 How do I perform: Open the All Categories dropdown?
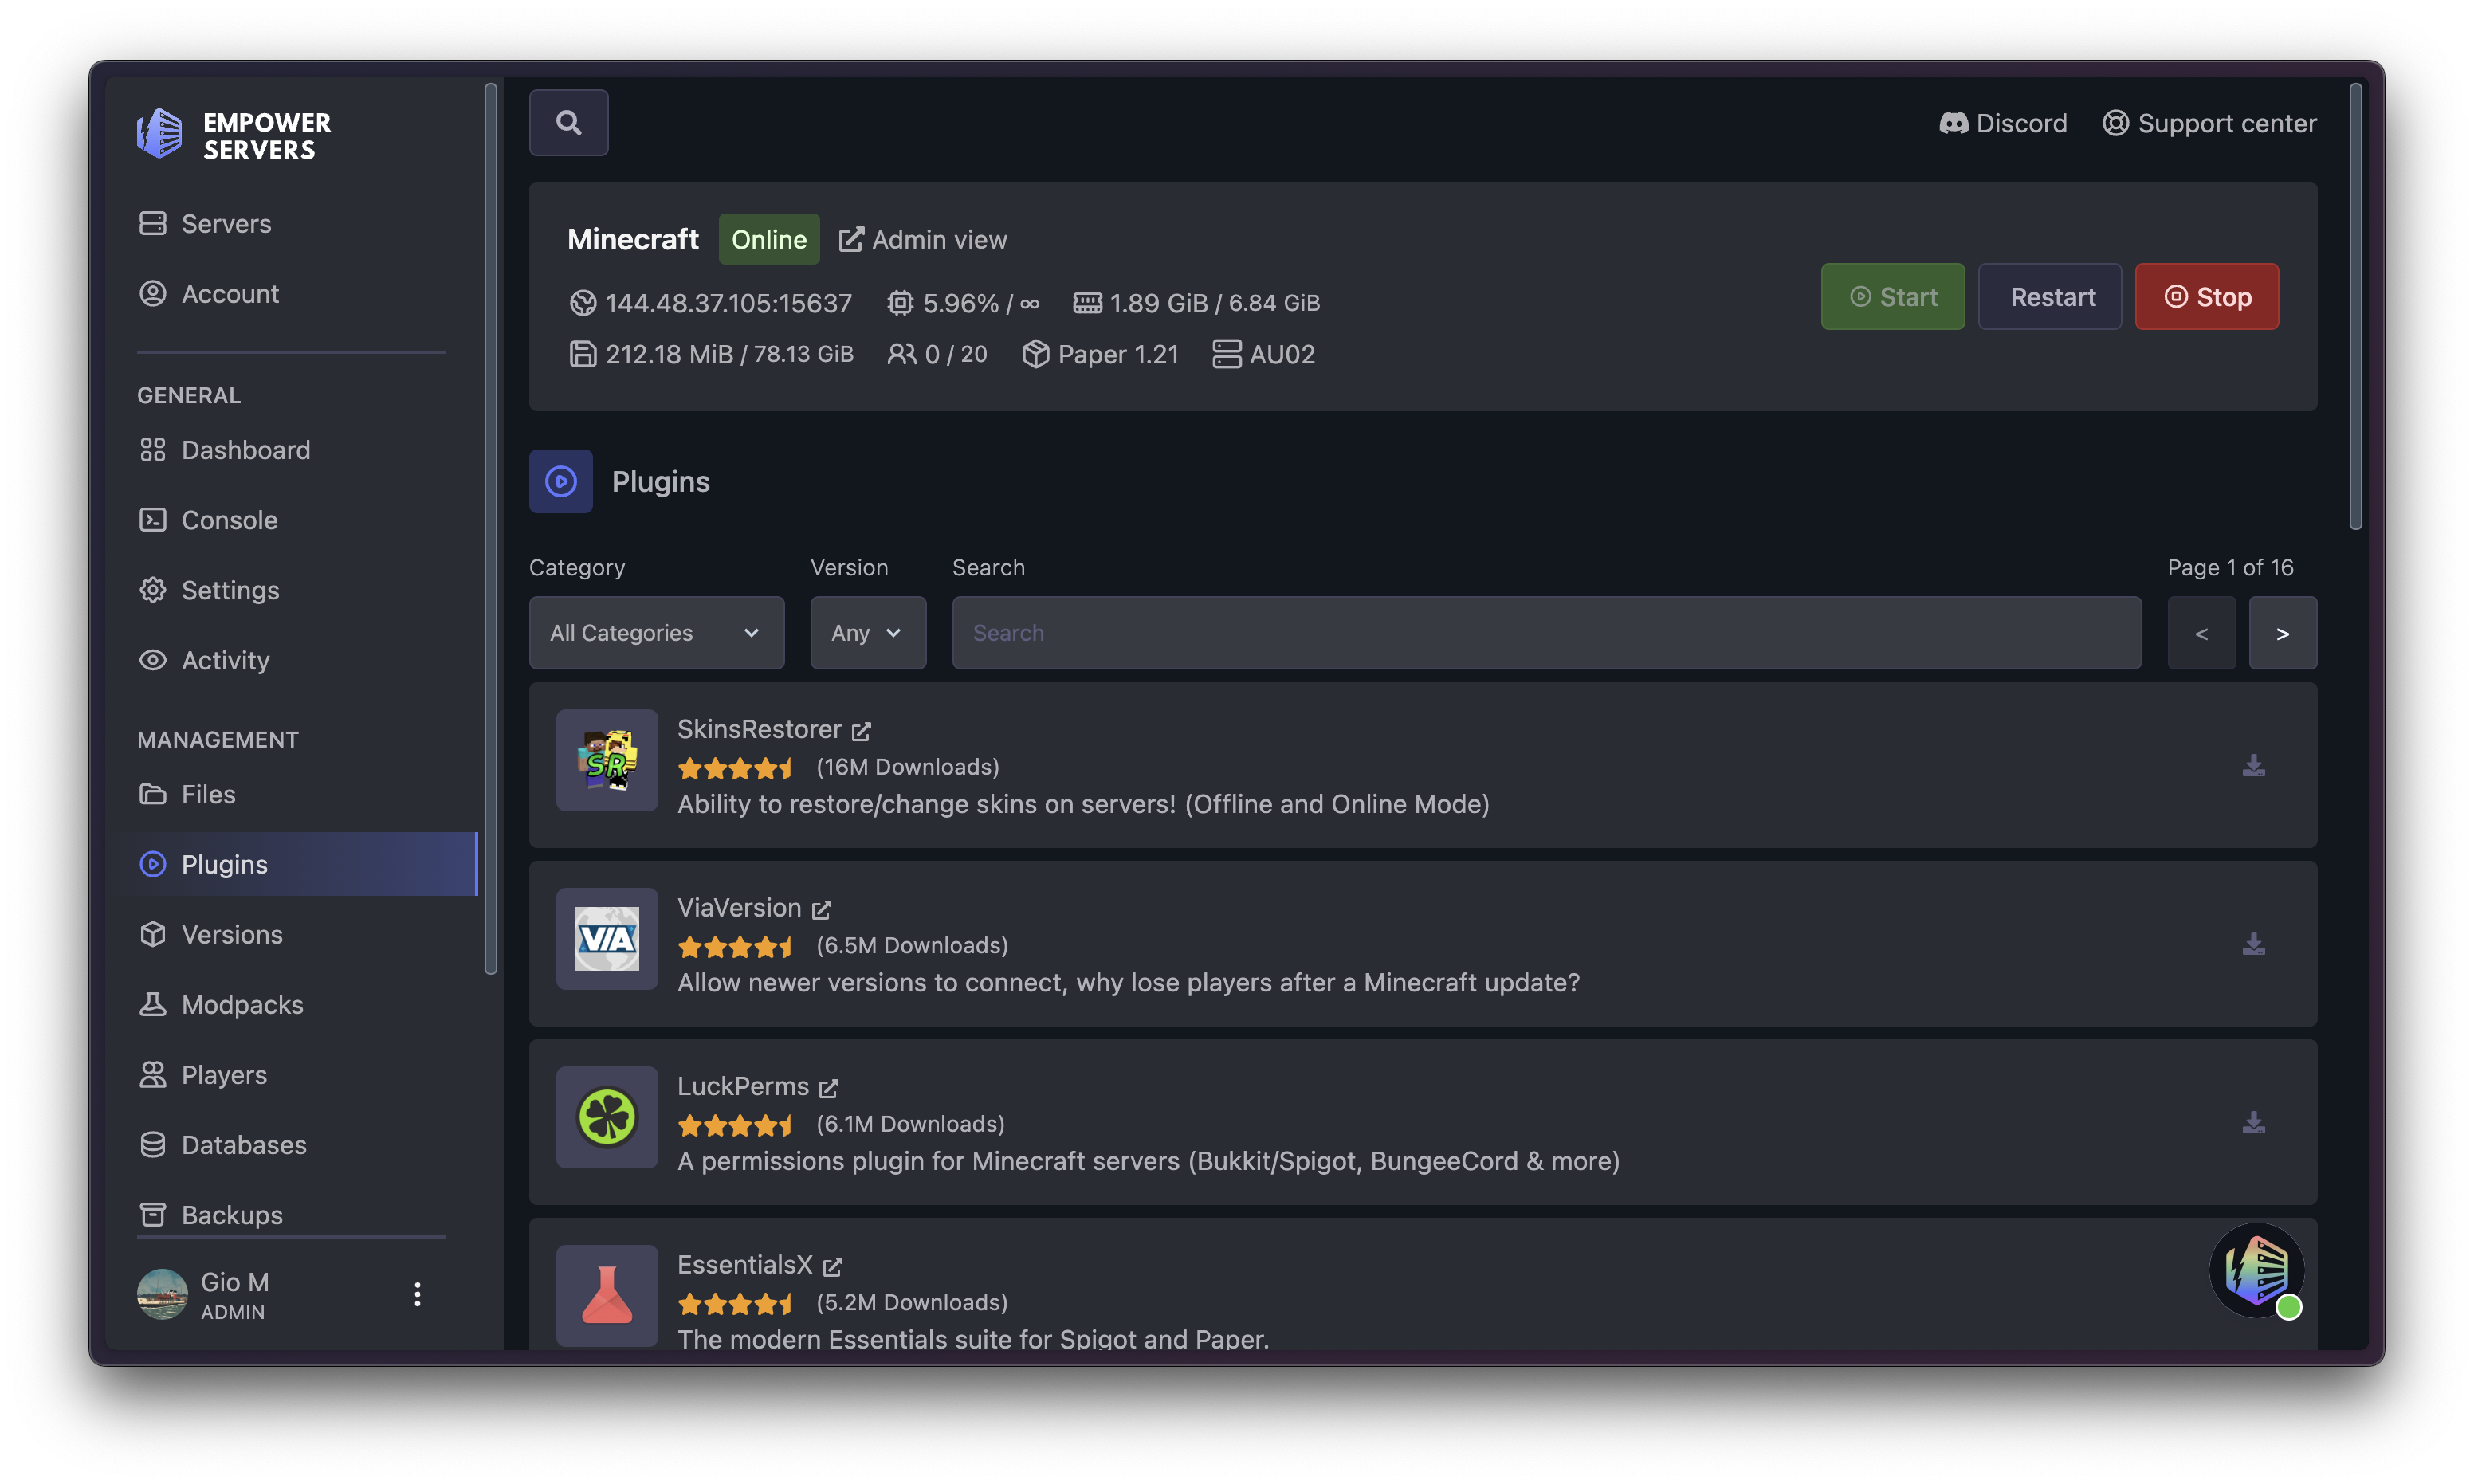(656, 632)
